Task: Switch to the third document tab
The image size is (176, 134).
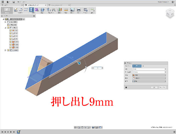Action: coord(59,5)
